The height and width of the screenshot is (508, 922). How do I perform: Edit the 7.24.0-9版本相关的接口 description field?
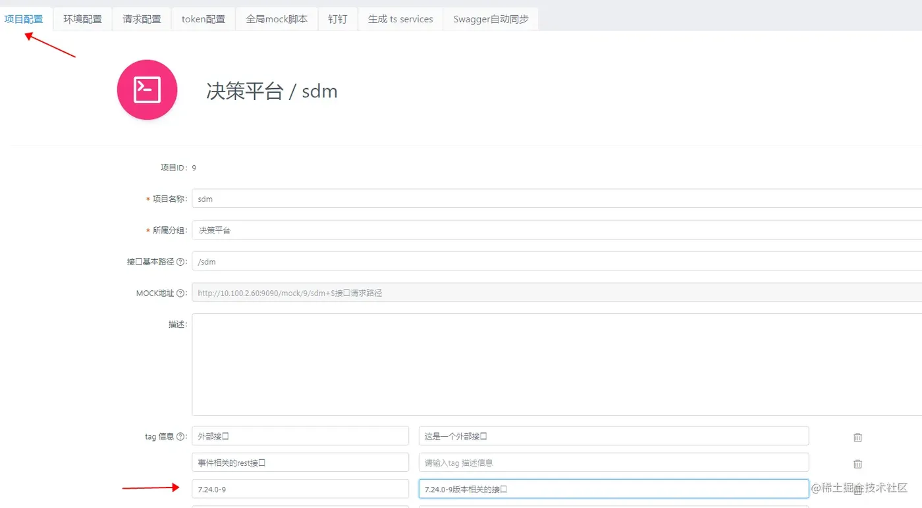pos(614,489)
